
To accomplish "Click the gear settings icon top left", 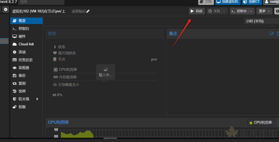I will 5,10.
